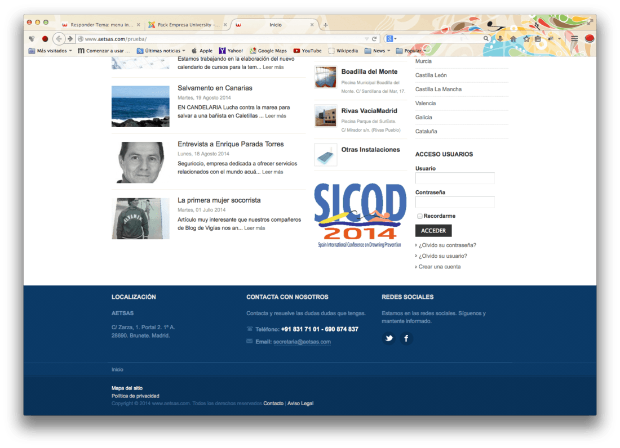Expand the Últimas noticias feed dropdown
The width and height of the screenshot is (620, 448).
[161, 51]
